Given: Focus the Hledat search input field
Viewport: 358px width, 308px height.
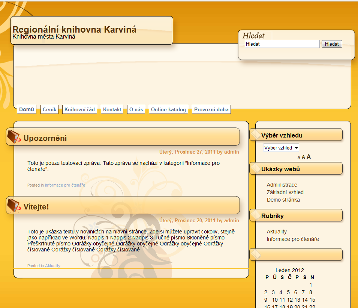Looking at the screenshot, I should coord(282,44).
